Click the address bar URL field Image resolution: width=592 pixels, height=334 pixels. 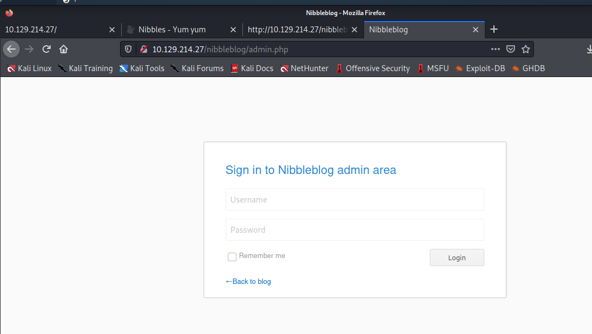318,49
